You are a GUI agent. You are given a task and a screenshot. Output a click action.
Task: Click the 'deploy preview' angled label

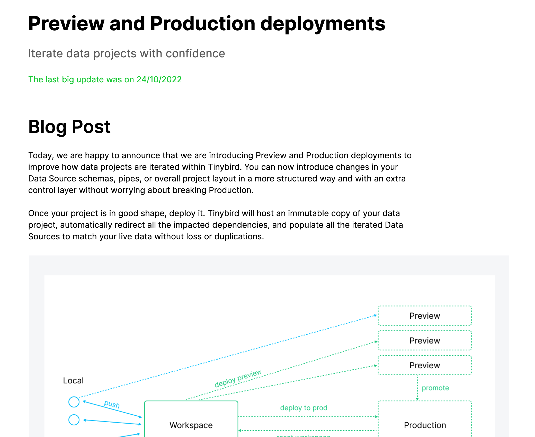coord(238,378)
